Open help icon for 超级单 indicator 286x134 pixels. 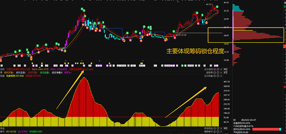(x=218, y=73)
